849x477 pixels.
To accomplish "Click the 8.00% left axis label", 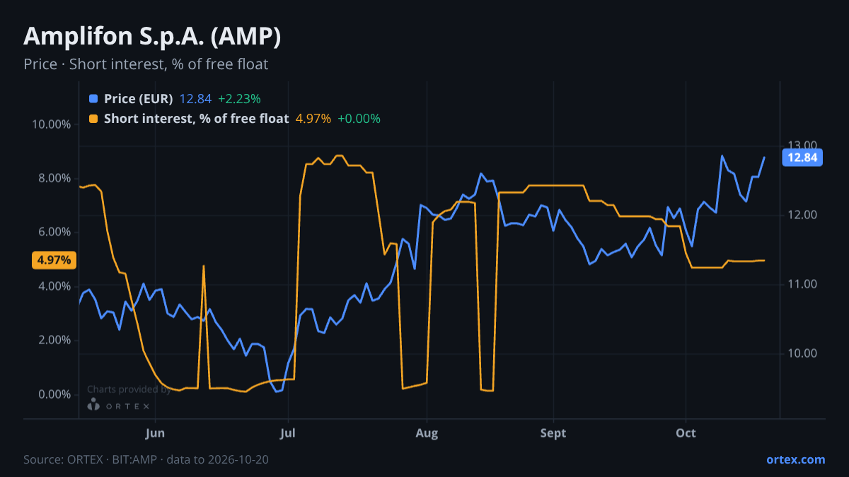I will pos(54,178).
